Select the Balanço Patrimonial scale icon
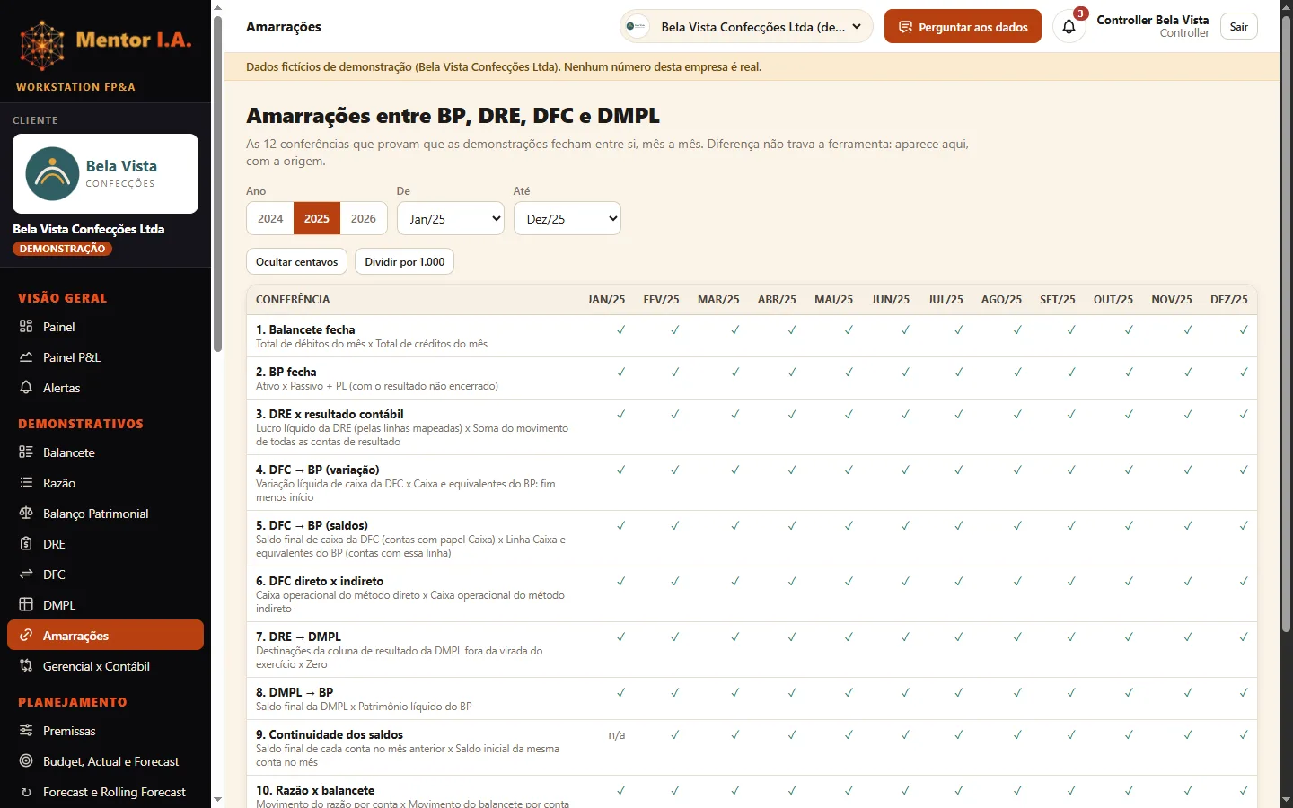Viewport: 1293px width, 808px height. pos(26,514)
